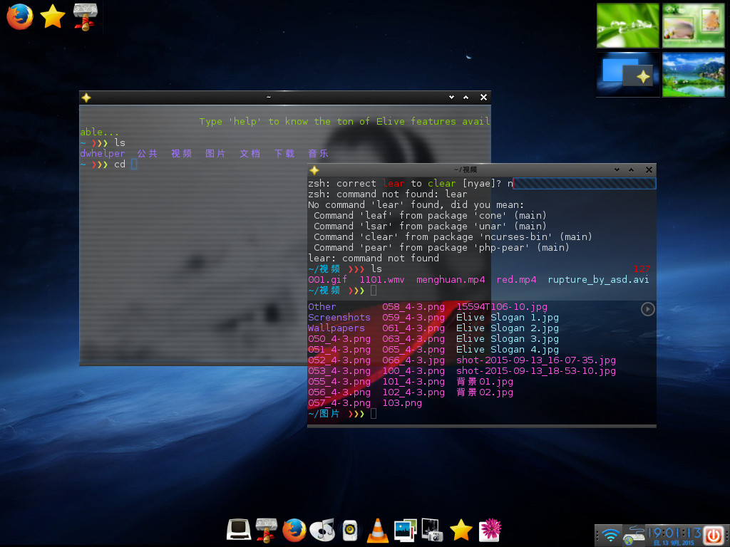The height and width of the screenshot is (547, 730).
Task: Switch to the photo collage virtual desktop
Action: click(x=694, y=26)
